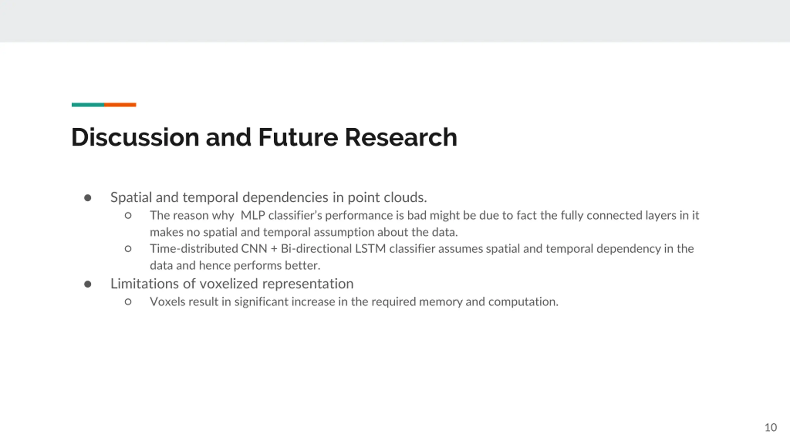Screen dimensions: 790x444
Task: Click the line data and hence performs better
Action: 235,265
